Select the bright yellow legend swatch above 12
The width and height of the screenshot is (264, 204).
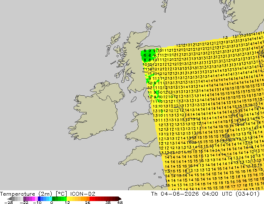[x=68, y=199]
